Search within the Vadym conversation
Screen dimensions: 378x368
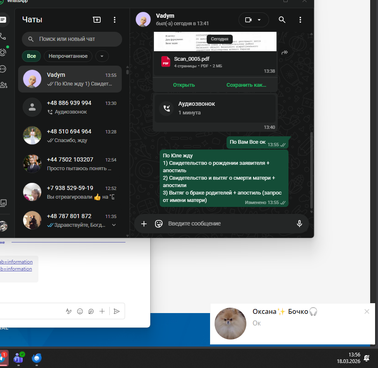coord(282,20)
